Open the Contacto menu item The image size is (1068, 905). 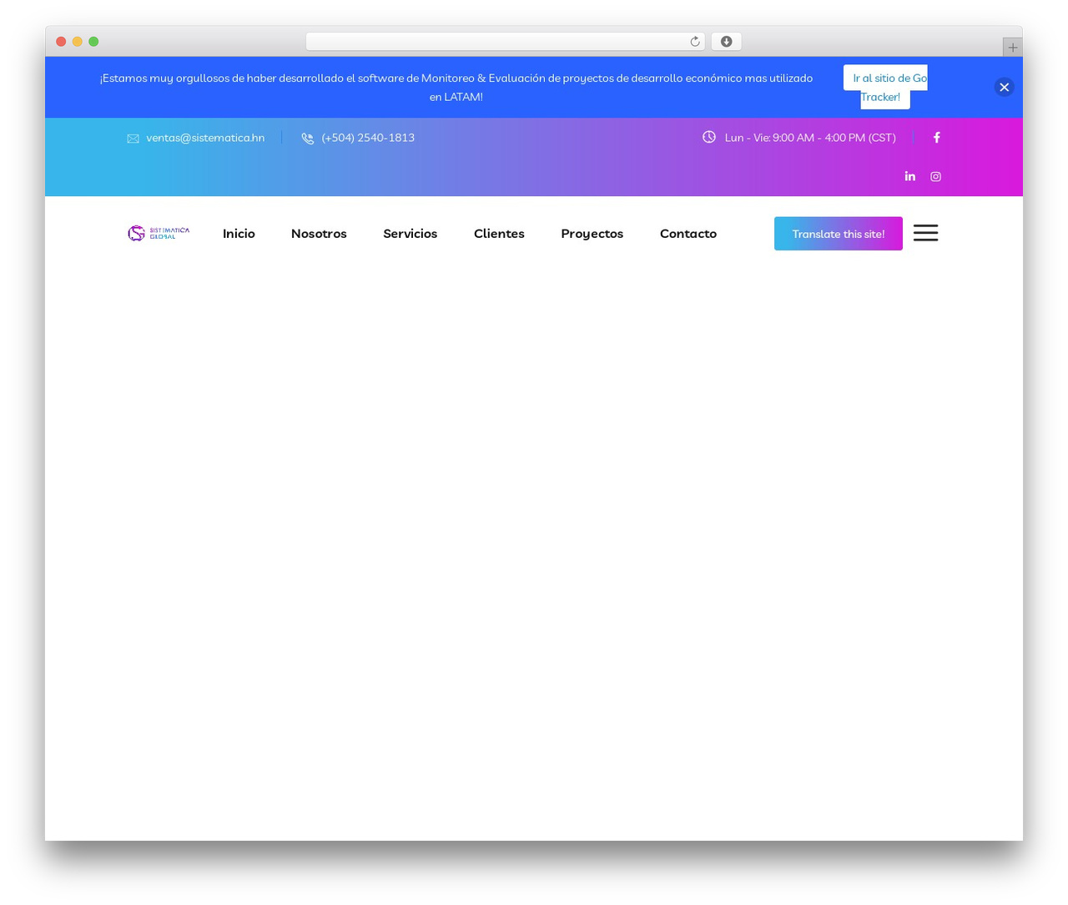click(x=688, y=234)
